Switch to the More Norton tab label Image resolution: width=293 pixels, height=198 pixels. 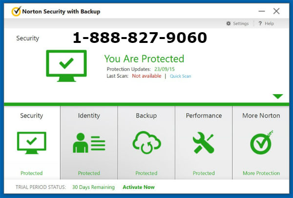click(x=261, y=116)
